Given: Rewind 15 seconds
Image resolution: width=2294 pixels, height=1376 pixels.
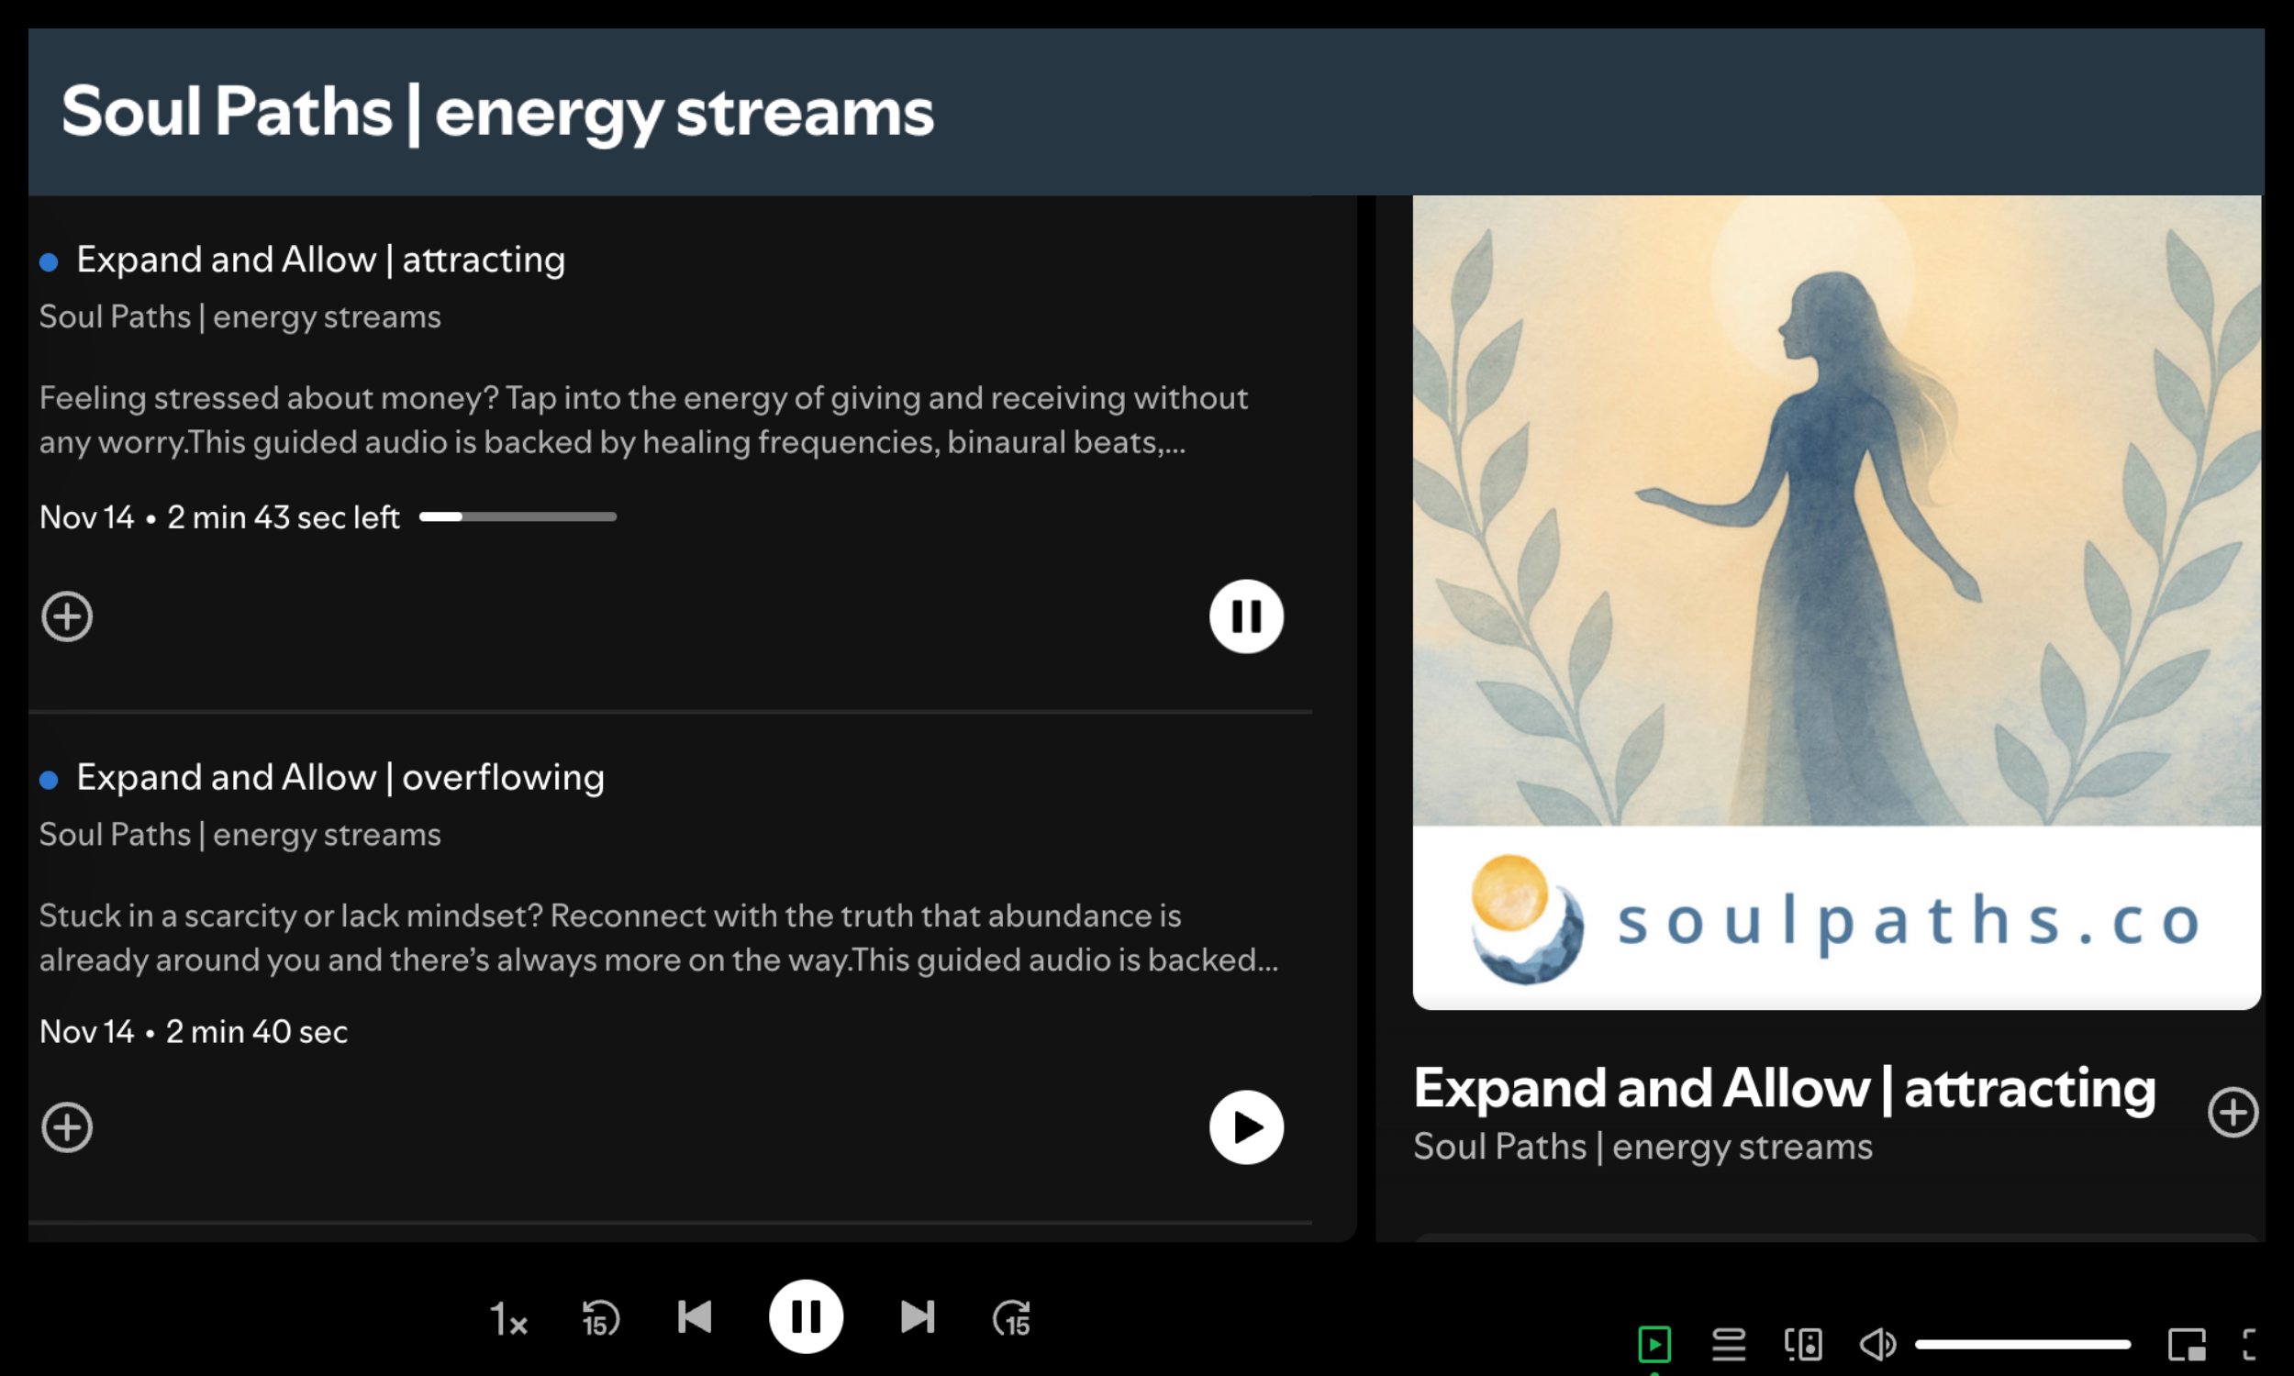Looking at the screenshot, I should pos(601,1317).
